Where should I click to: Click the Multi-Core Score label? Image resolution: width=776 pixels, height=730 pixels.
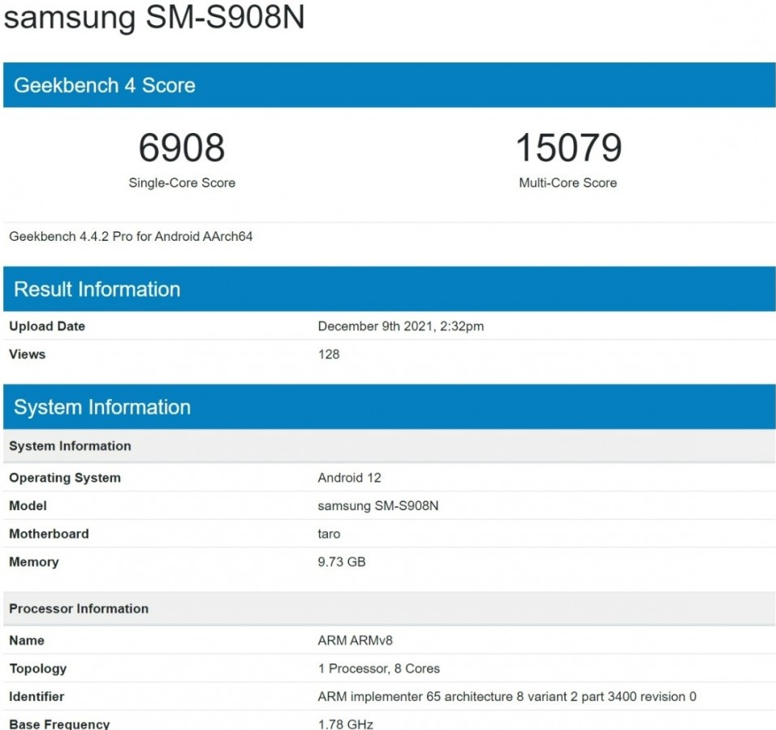pos(567,183)
